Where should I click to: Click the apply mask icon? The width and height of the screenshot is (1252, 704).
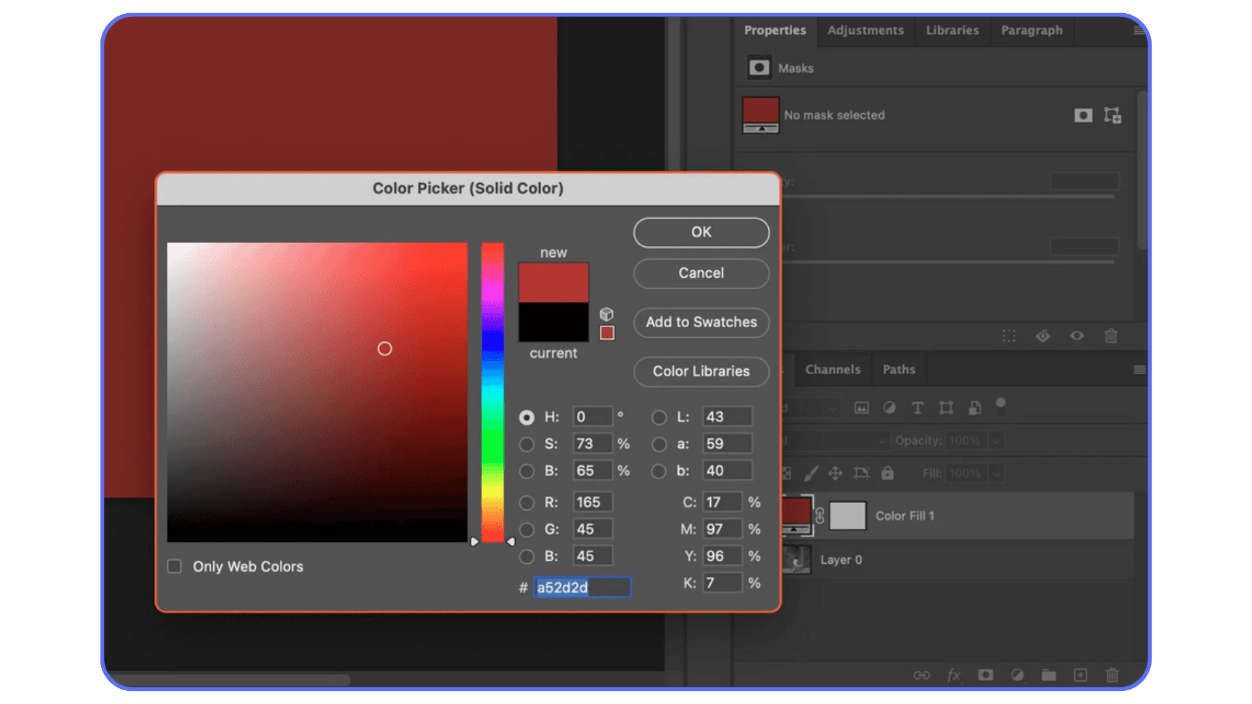tap(1043, 336)
